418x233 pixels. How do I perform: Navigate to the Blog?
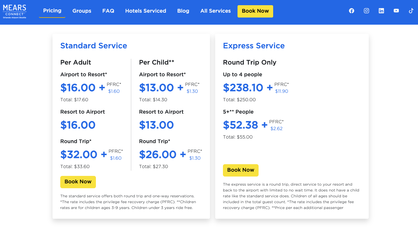coord(183,11)
